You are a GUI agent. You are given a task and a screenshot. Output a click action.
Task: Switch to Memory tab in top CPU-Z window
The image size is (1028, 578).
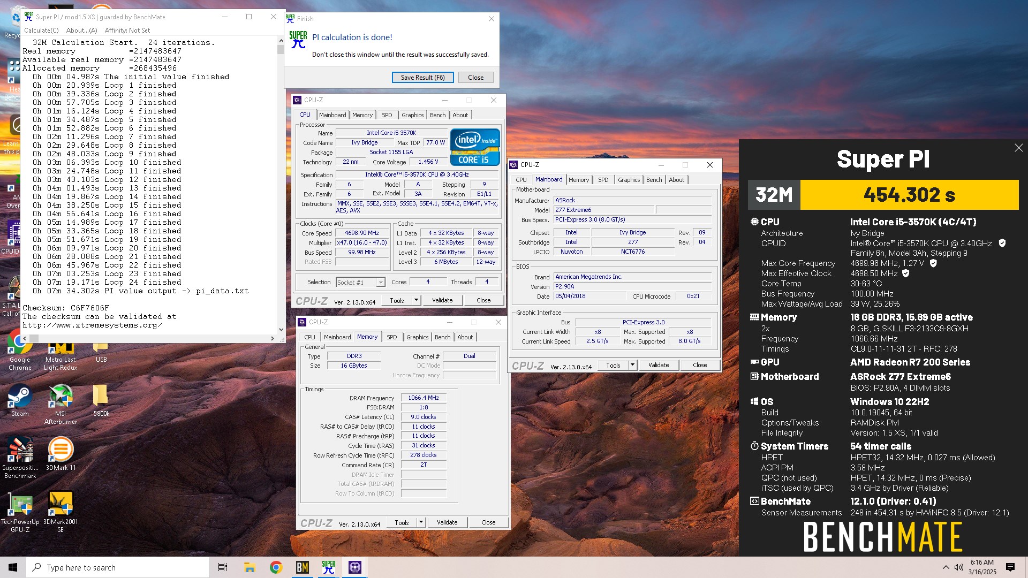click(x=362, y=115)
